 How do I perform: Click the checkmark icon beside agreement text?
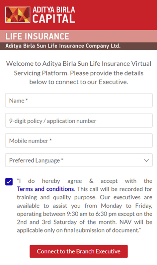pyautogui.click(x=9, y=182)
